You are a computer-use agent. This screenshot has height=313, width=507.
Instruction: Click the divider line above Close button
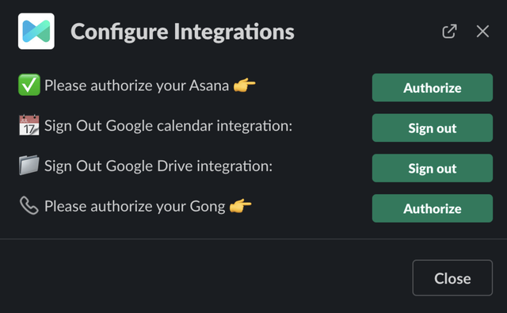(x=253, y=239)
